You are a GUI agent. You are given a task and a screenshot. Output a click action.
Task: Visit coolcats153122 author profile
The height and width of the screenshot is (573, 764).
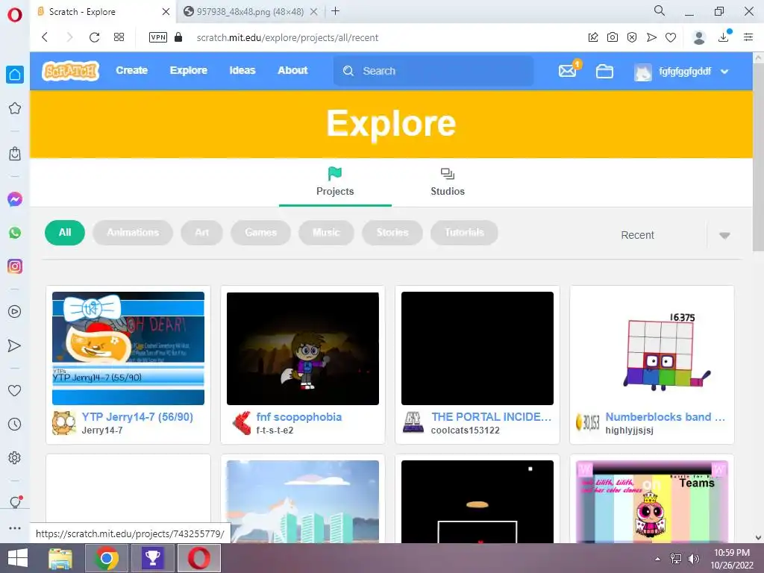[466, 430]
